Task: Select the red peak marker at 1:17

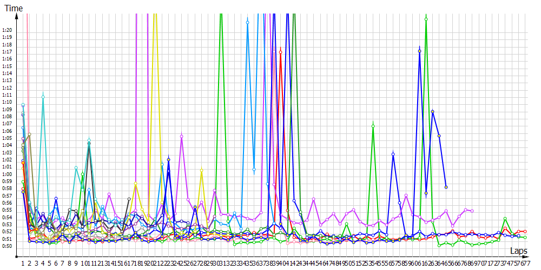Action: pyautogui.click(x=280, y=52)
